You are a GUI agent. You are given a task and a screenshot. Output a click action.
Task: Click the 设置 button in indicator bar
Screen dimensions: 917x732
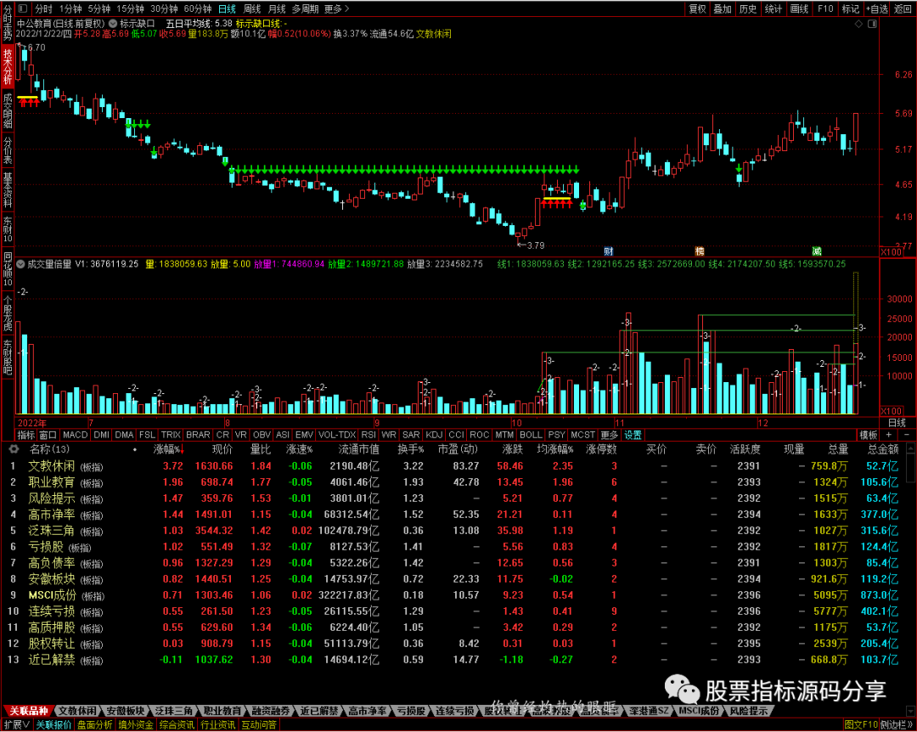click(x=633, y=435)
